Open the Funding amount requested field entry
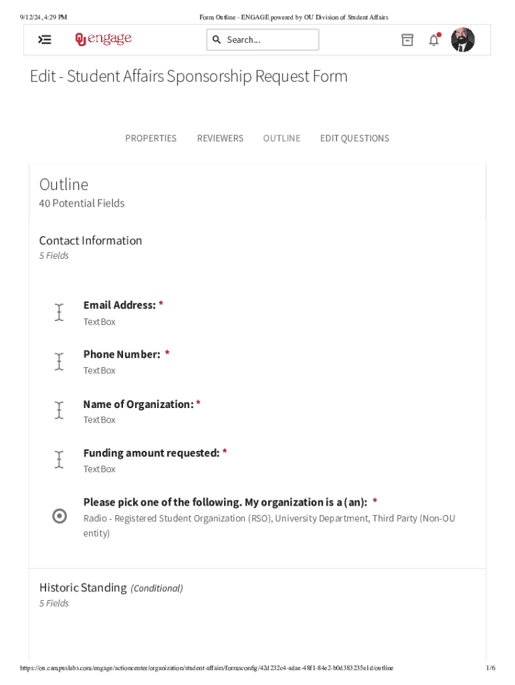515x685 pixels. pyautogui.click(x=151, y=453)
